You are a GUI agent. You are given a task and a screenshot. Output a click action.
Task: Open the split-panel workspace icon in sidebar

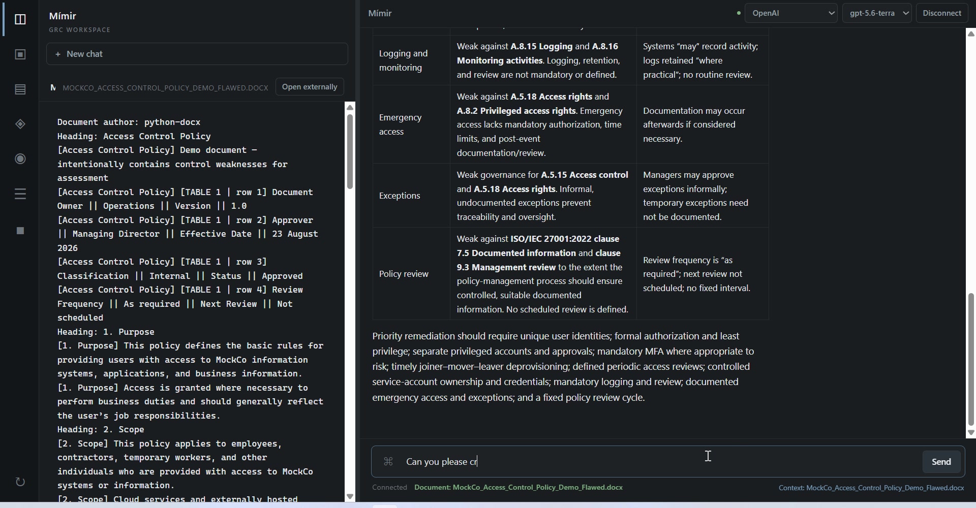(x=20, y=19)
